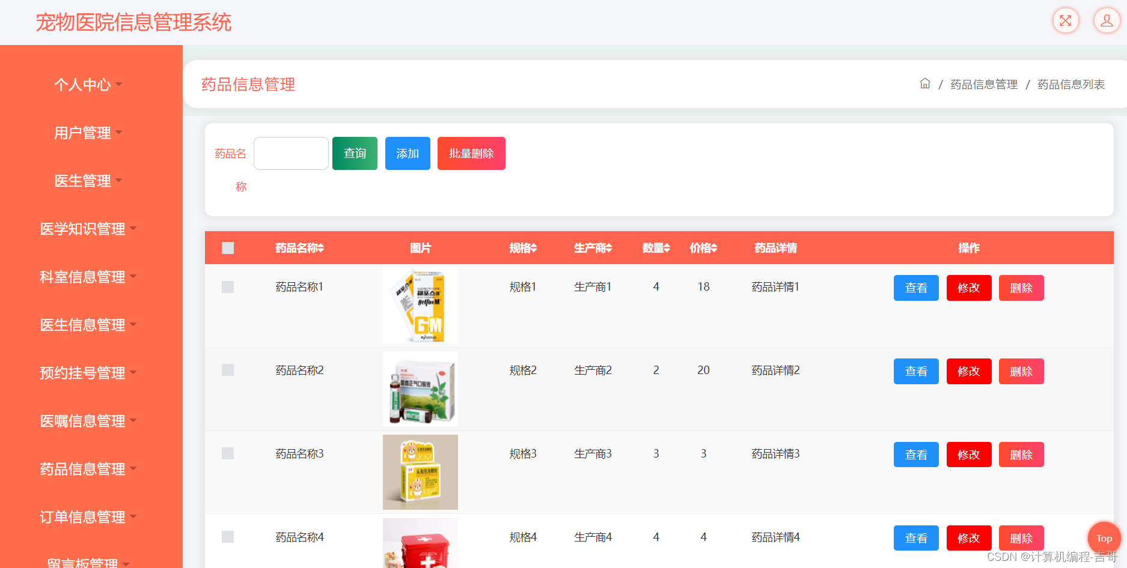Screen dimensions: 1127x568
Task: Check the box for 药品名称2 row
Action: [228, 370]
